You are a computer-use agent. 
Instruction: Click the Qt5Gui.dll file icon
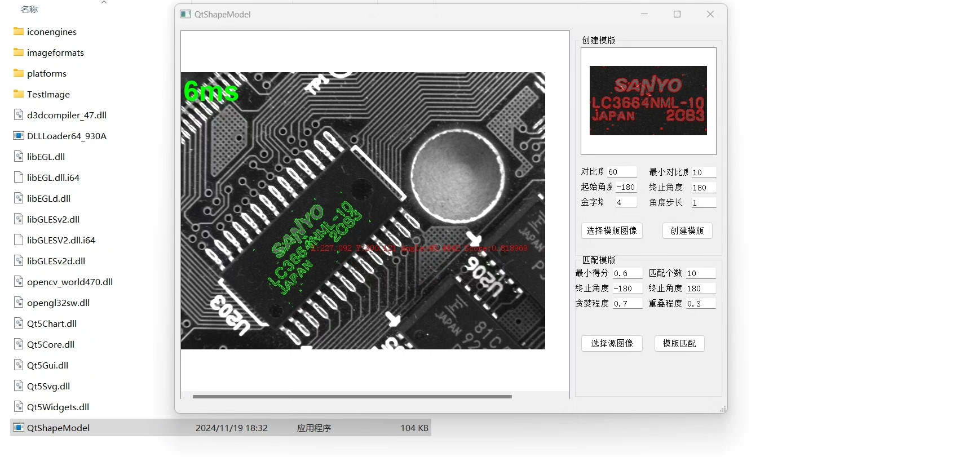coord(19,365)
